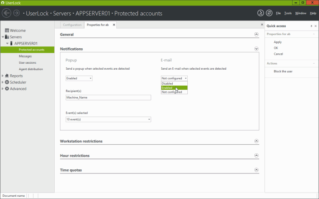Click Cancel in Quick access
This screenshot has width=319, height=199.
(278, 54)
